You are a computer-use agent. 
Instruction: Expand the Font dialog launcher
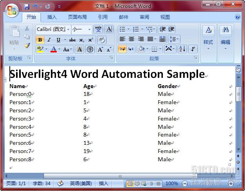point(112,58)
